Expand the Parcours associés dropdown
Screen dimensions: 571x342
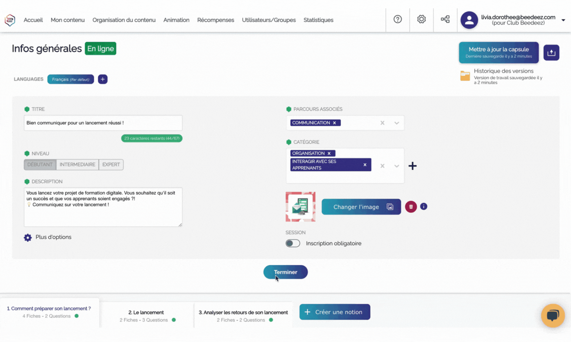(x=397, y=123)
